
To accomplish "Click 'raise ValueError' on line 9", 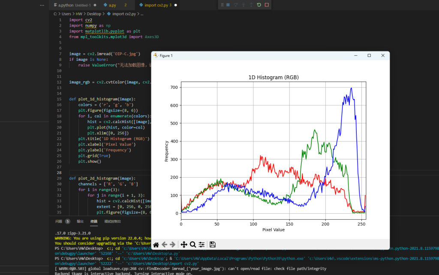I will tap(96, 65).
